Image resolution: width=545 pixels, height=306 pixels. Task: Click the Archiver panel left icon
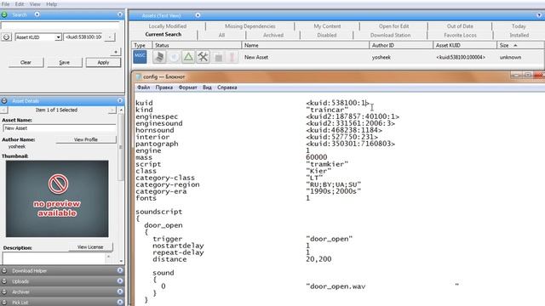tap(4, 292)
